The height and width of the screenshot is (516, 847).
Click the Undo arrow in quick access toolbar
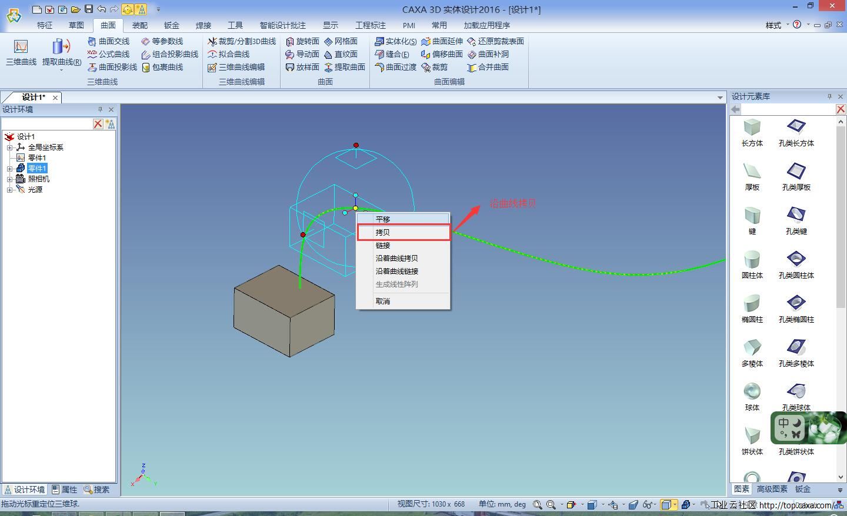101,9
